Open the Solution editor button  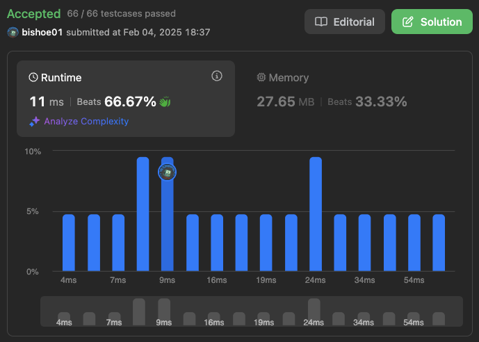(432, 22)
